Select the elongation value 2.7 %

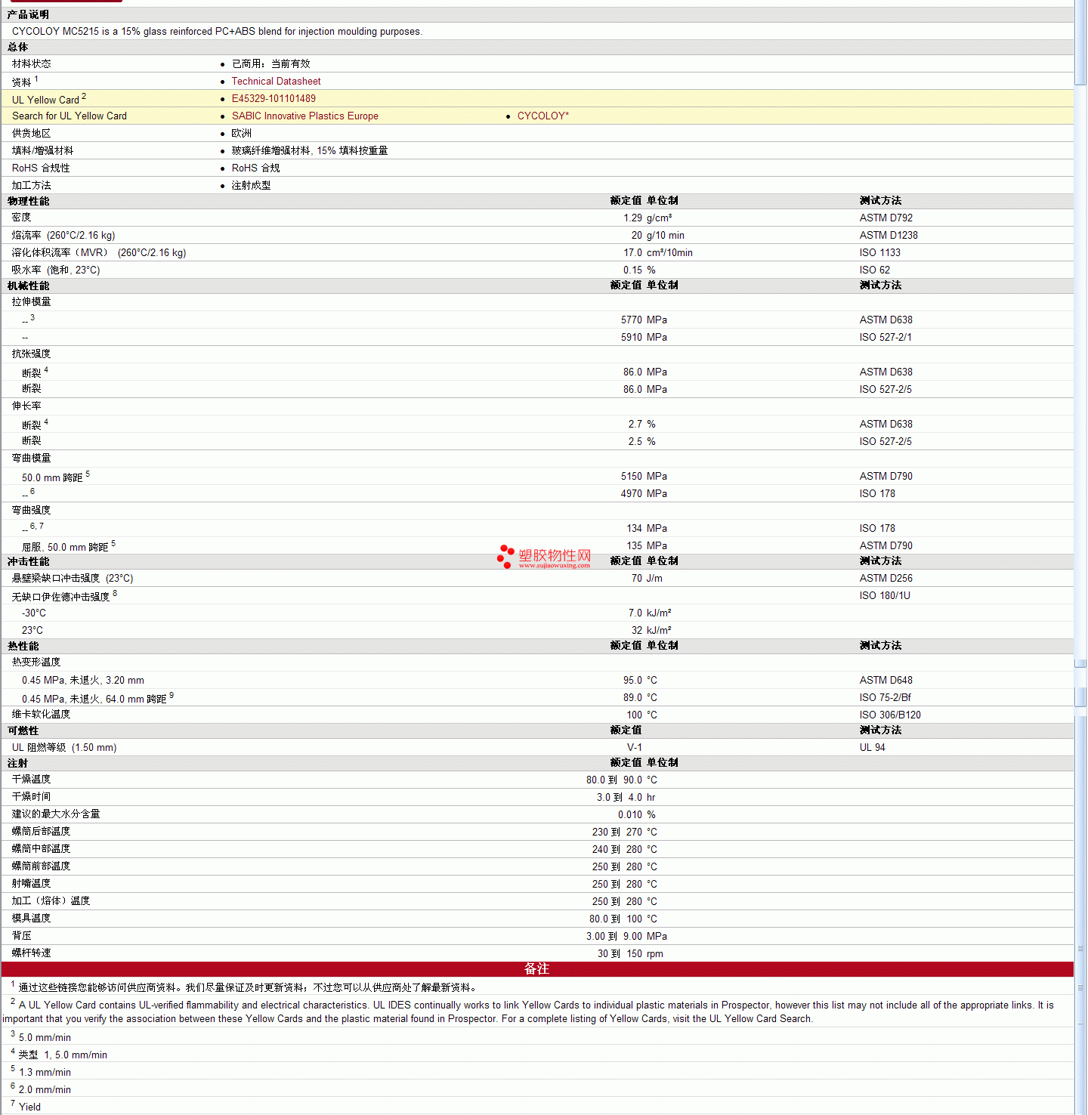641,425
